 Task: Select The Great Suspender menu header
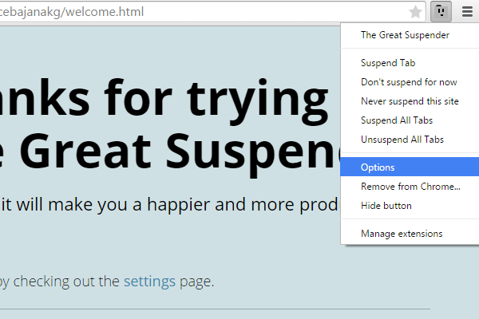click(410, 35)
